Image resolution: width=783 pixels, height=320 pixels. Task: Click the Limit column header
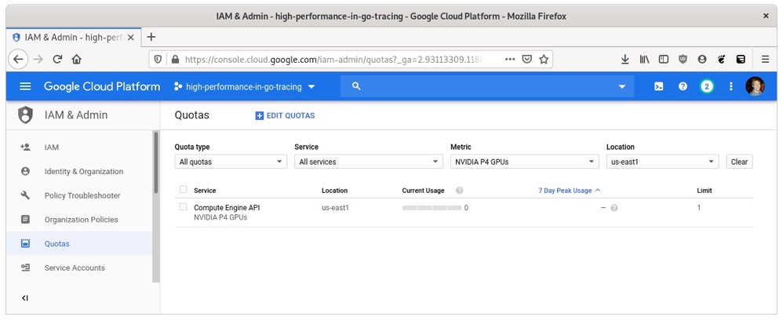click(704, 191)
